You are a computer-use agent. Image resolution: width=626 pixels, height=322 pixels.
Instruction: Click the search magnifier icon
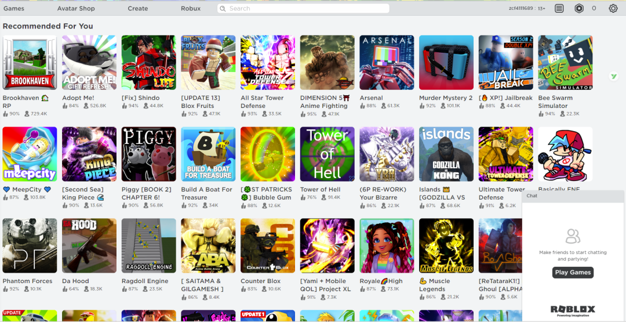pyautogui.click(x=223, y=8)
